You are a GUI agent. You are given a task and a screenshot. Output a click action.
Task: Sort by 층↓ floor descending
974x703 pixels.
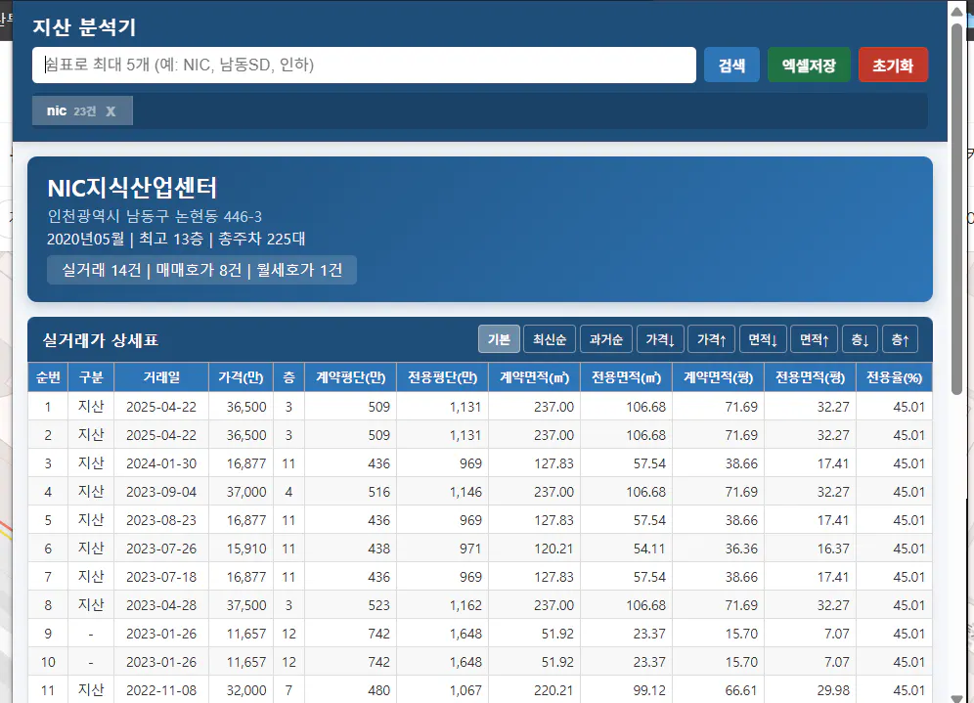861,339
